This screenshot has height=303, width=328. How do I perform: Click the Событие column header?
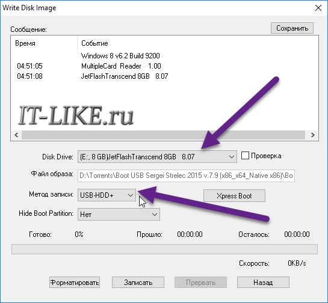(94, 43)
